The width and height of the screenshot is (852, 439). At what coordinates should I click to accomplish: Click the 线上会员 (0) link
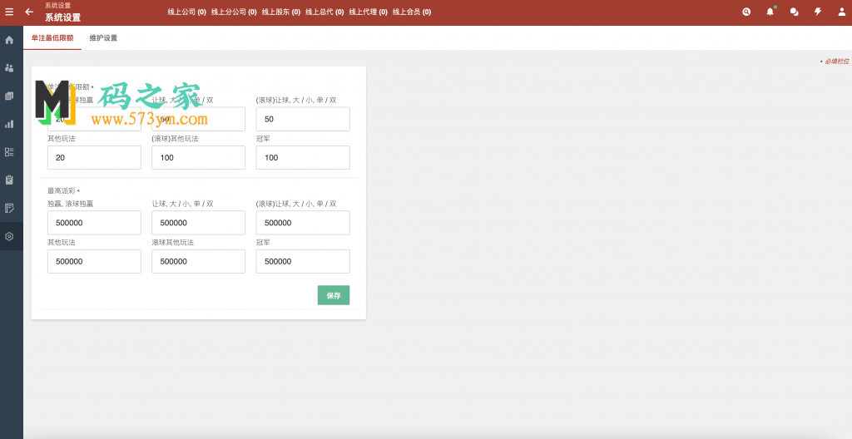pyautogui.click(x=412, y=12)
